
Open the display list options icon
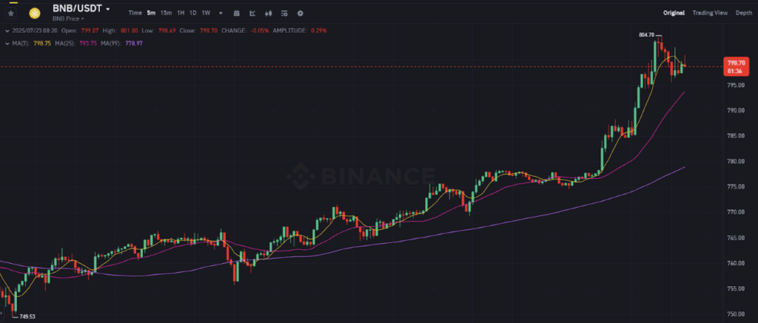284,13
